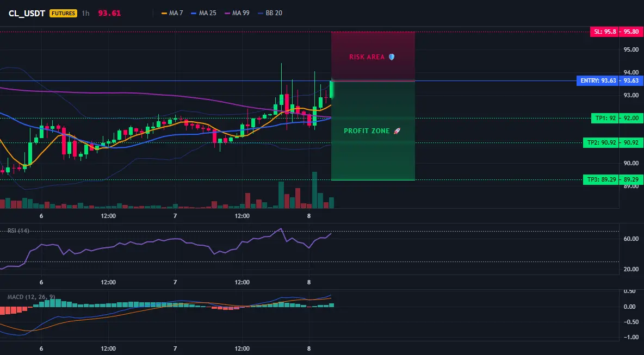Click the 93.63 entry price tag
This screenshot has width=644, height=355.
[x=631, y=81]
